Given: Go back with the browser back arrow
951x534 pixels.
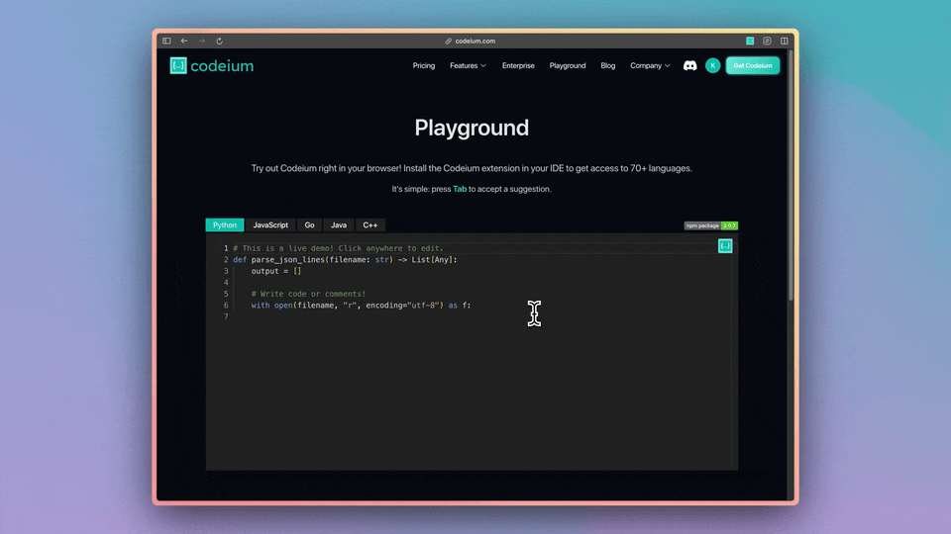Looking at the screenshot, I should pyautogui.click(x=184, y=41).
